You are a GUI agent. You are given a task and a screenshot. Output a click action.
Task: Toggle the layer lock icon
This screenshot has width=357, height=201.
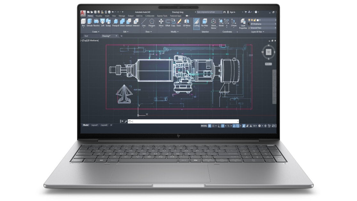(255, 20)
